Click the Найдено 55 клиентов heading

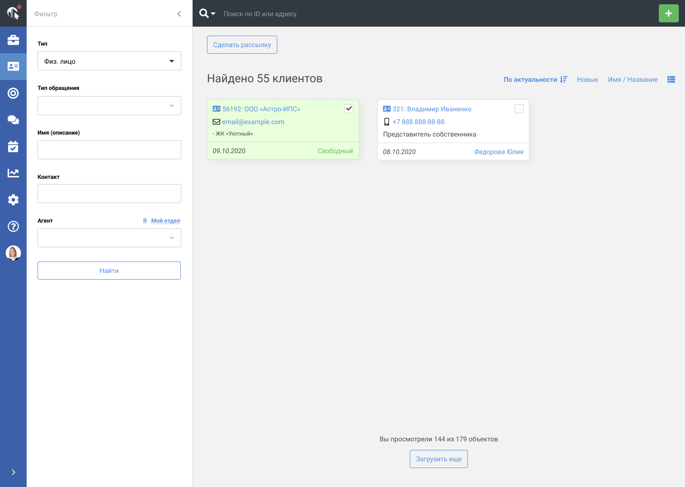[x=264, y=78]
